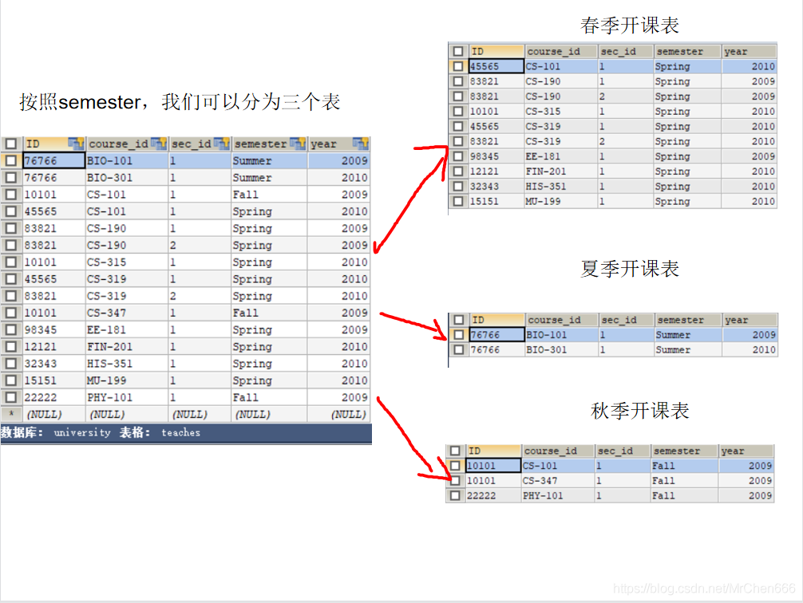Click the 'university' database name in the status bar
The height and width of the screenshot is (603, 803).
tap(82, 432)
